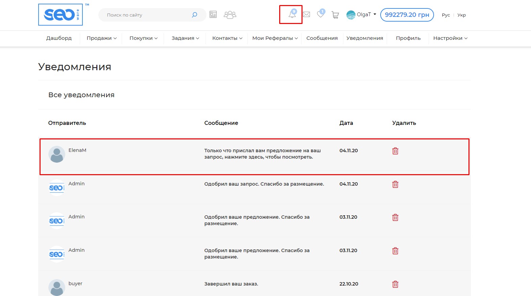The width and height of the screenshot is (531, 296).
Task: Click the heart favorites icon
Action: (x=320, y=14)
